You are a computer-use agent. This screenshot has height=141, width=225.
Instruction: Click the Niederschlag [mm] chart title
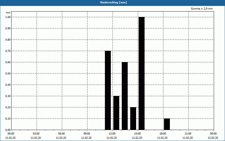tap(113, 3)
